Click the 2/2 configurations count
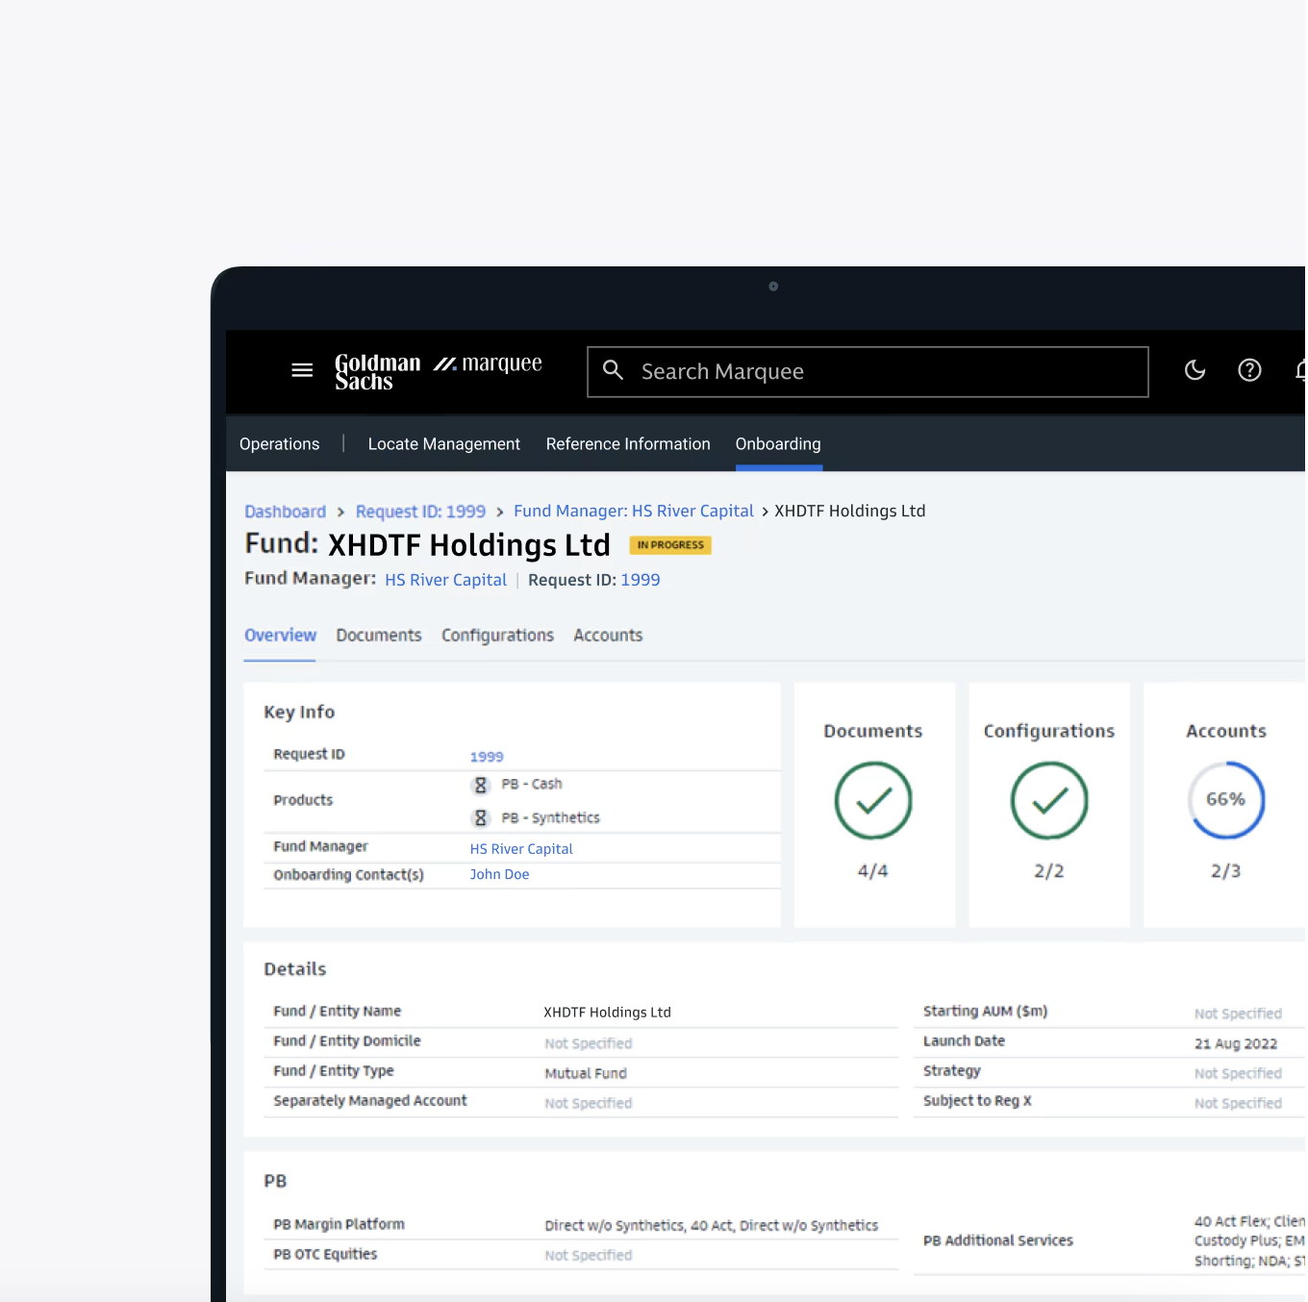1308x1302 pixels. tap(1049, 871)
